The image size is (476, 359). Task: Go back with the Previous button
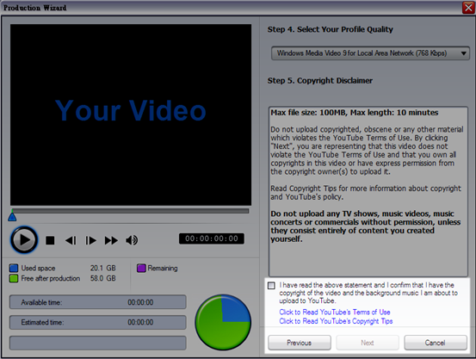click(x=300, y=343)
